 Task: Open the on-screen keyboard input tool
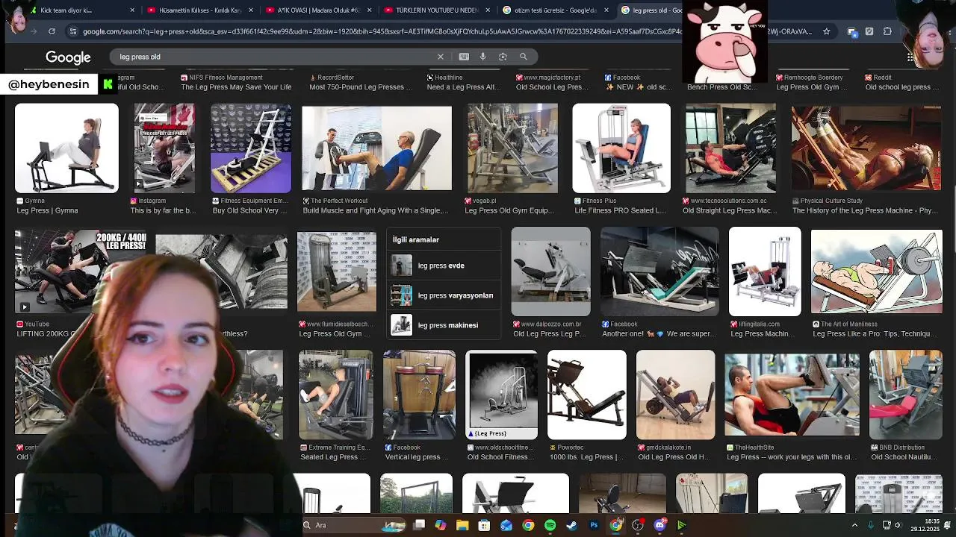pos(464,57)
